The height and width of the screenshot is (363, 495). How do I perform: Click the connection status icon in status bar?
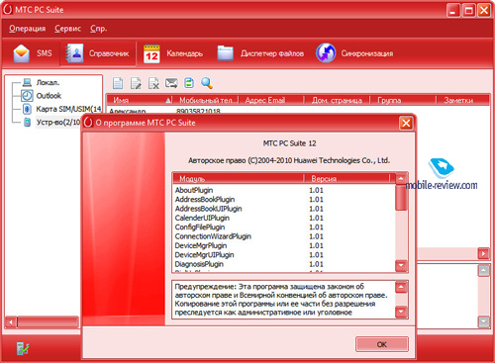[23, 349]
